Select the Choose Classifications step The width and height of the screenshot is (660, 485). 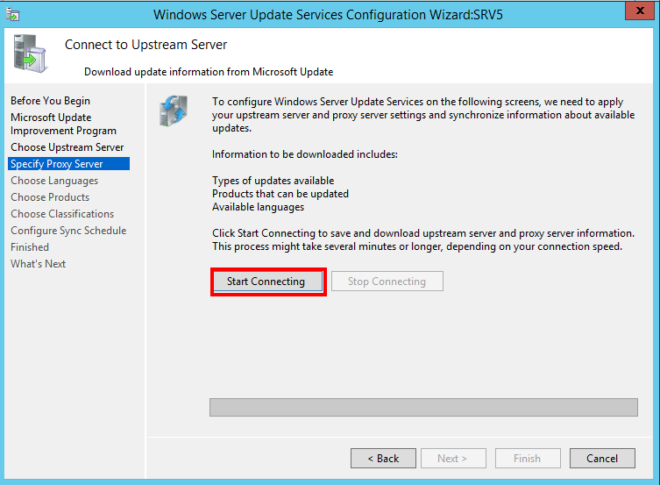[x=62, y=214]
